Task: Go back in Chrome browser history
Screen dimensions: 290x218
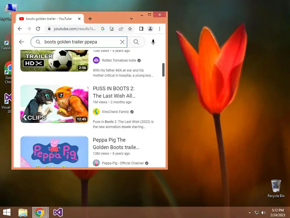Action: (x=20, y=29)
